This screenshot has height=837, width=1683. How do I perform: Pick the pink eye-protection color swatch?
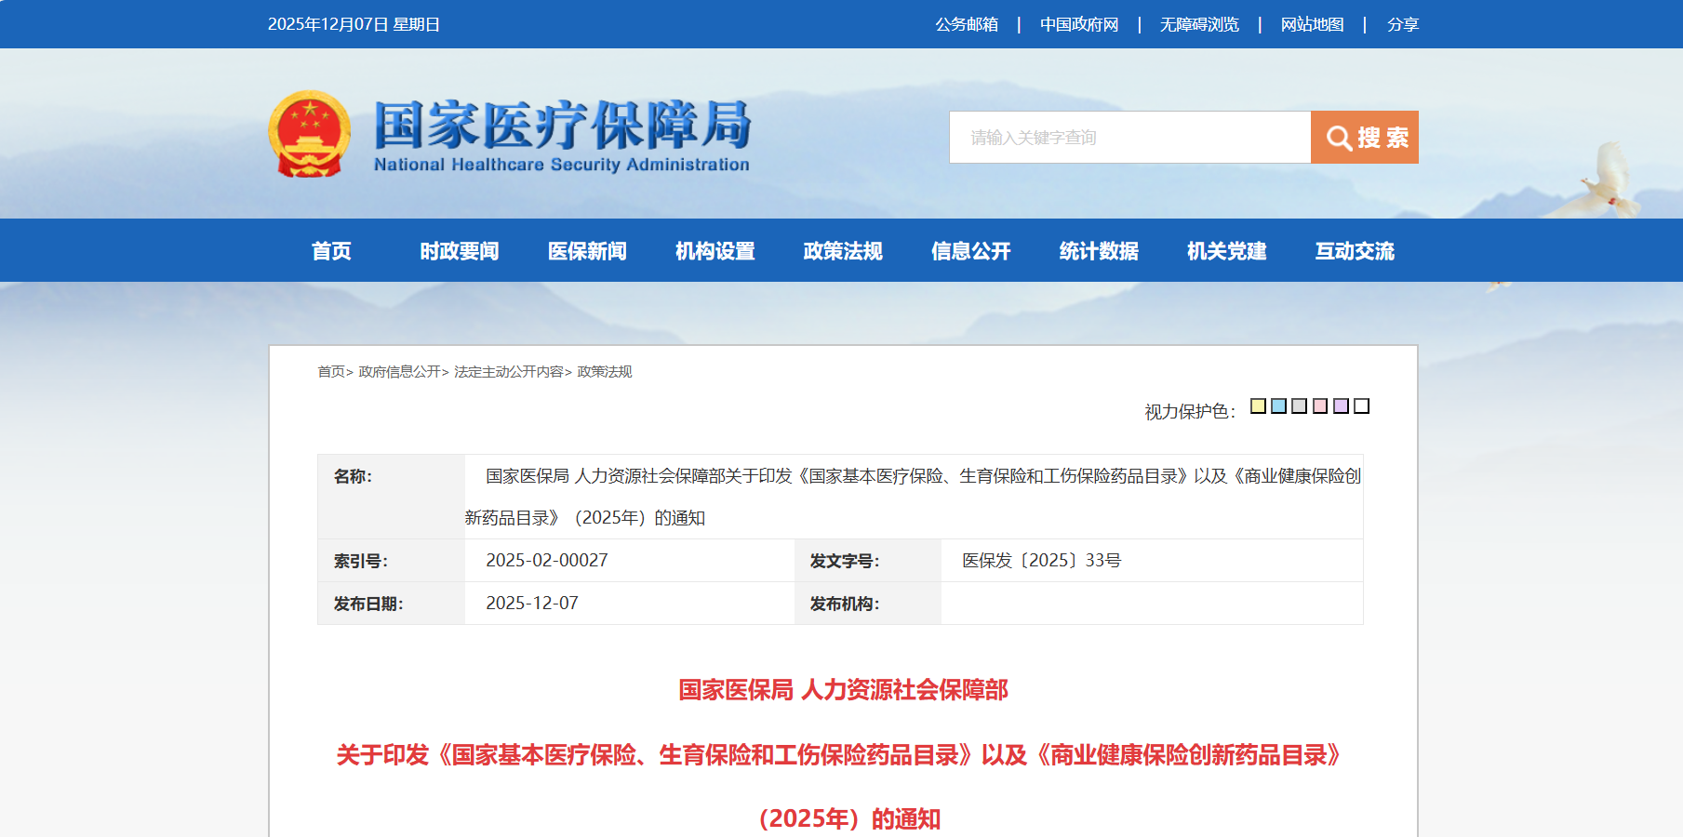[1320, 406]
